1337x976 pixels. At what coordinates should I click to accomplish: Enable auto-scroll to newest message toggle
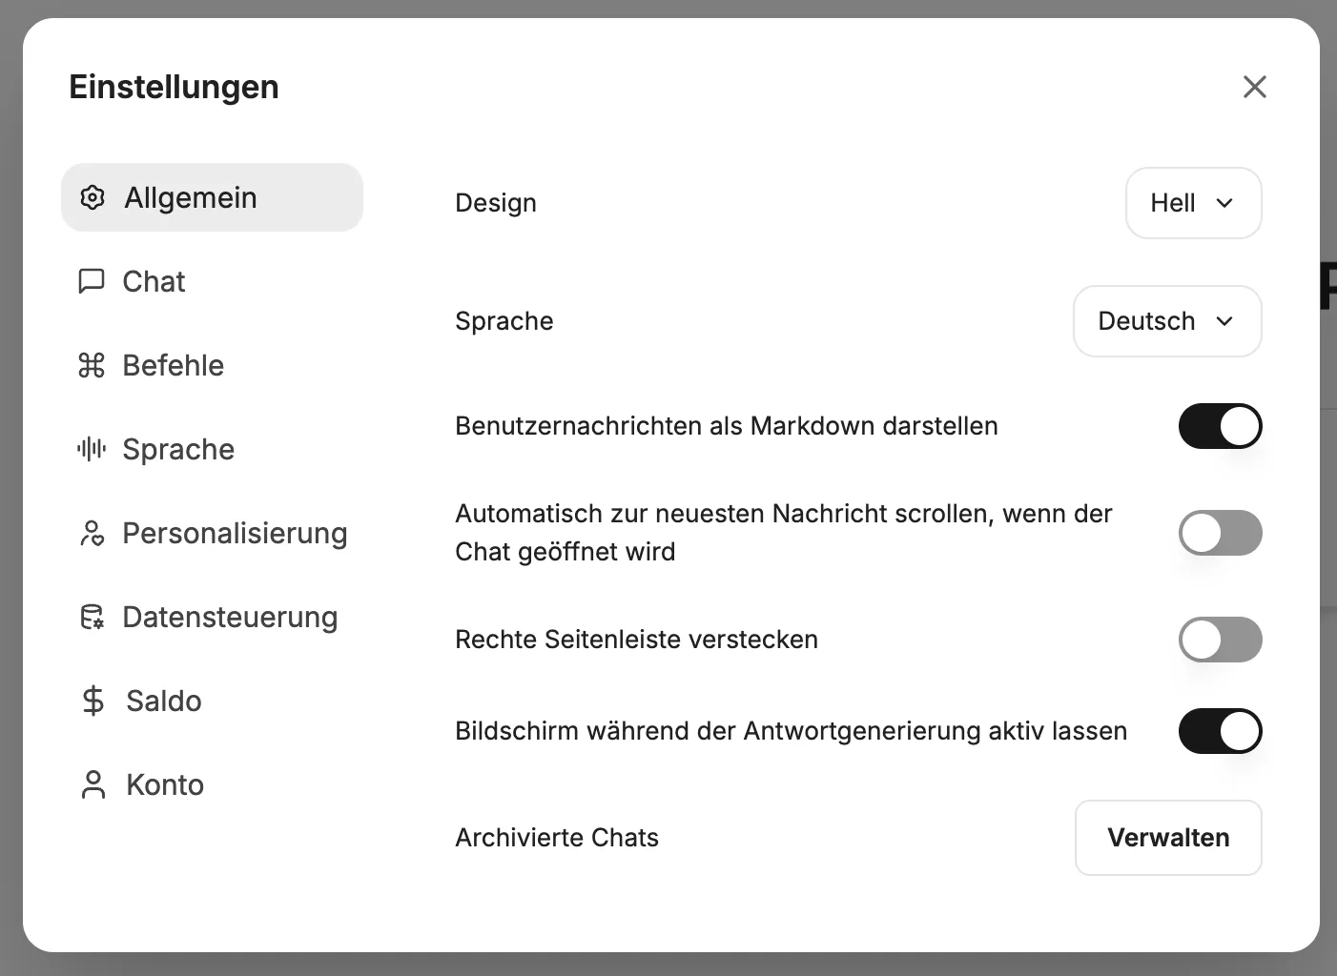[1220, 533]
